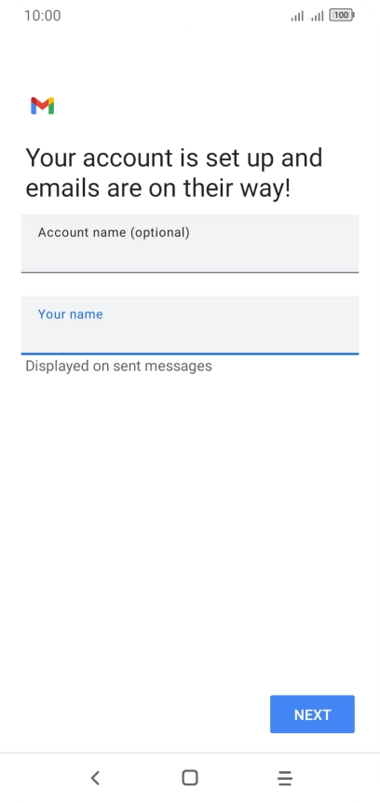Click the "Displayed on sent messages" hint
Screen dimensions: 380x803
click(x=118, y=367)
